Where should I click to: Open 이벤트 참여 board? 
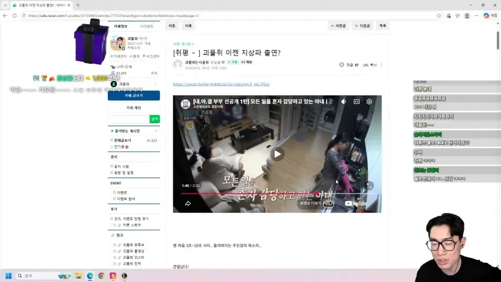126,199
